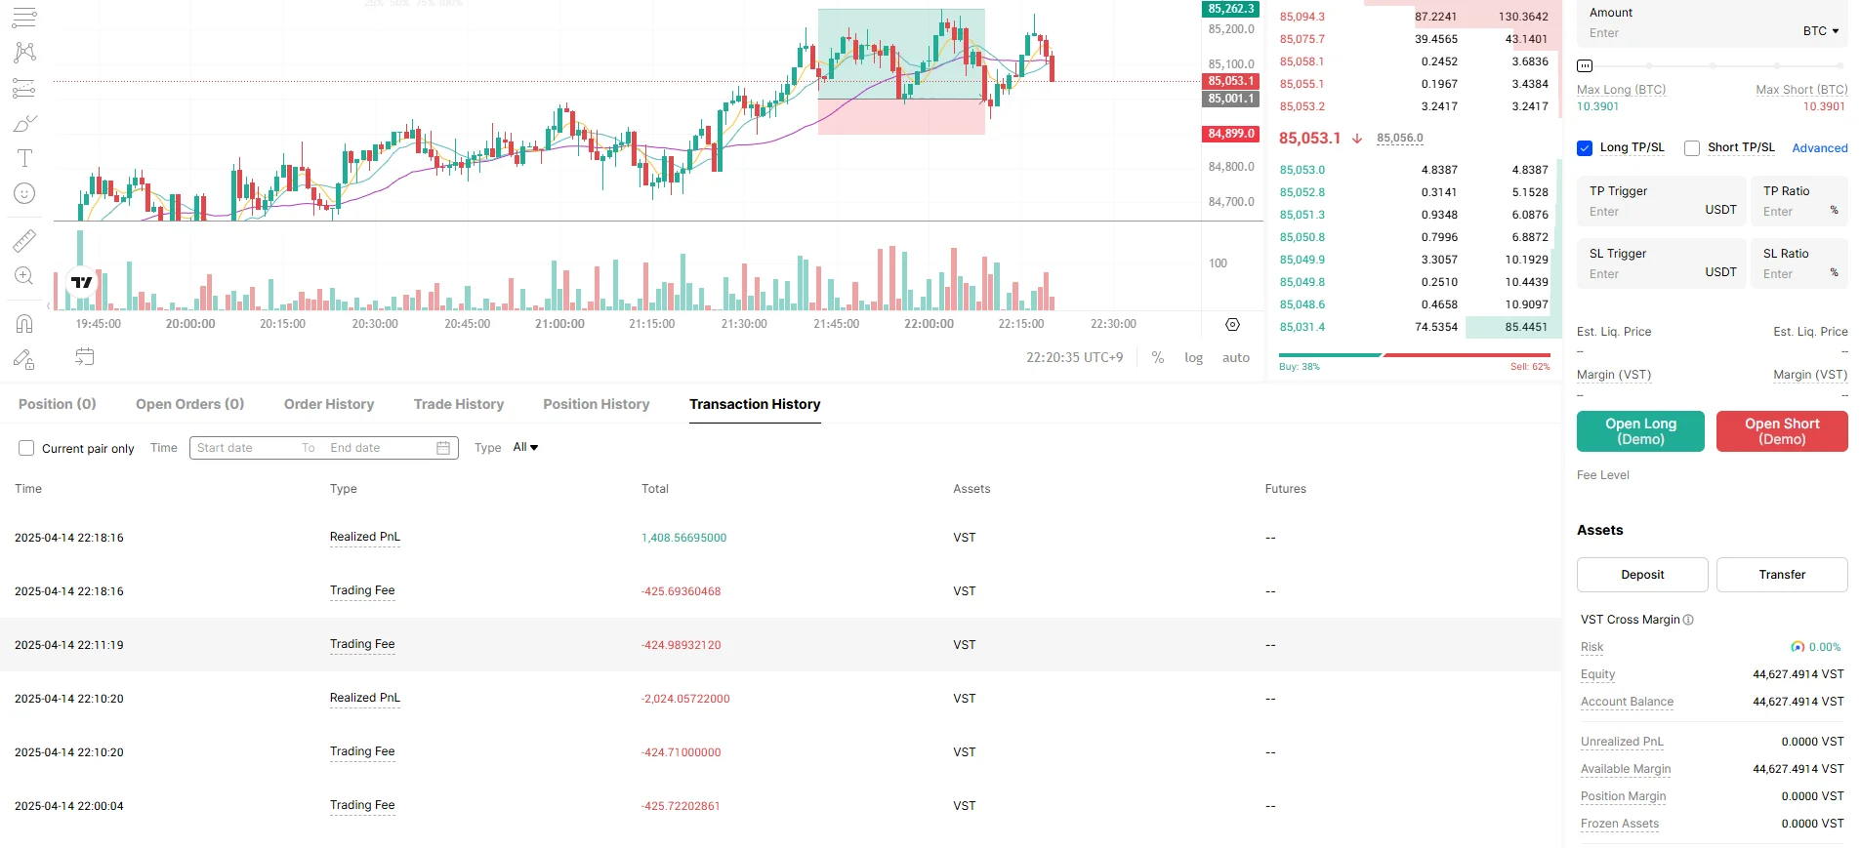This screenshot has width=1860, height=848.
Task: Expand the Type All filter dropdown
Action: click(x=526, y=447)
